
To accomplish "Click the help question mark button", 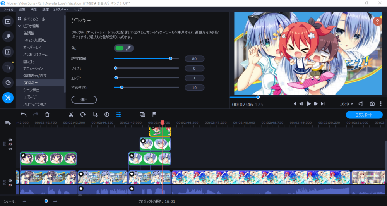I will [377, 21].
